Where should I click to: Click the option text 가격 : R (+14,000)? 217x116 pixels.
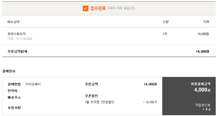click(x=20, y=39)
